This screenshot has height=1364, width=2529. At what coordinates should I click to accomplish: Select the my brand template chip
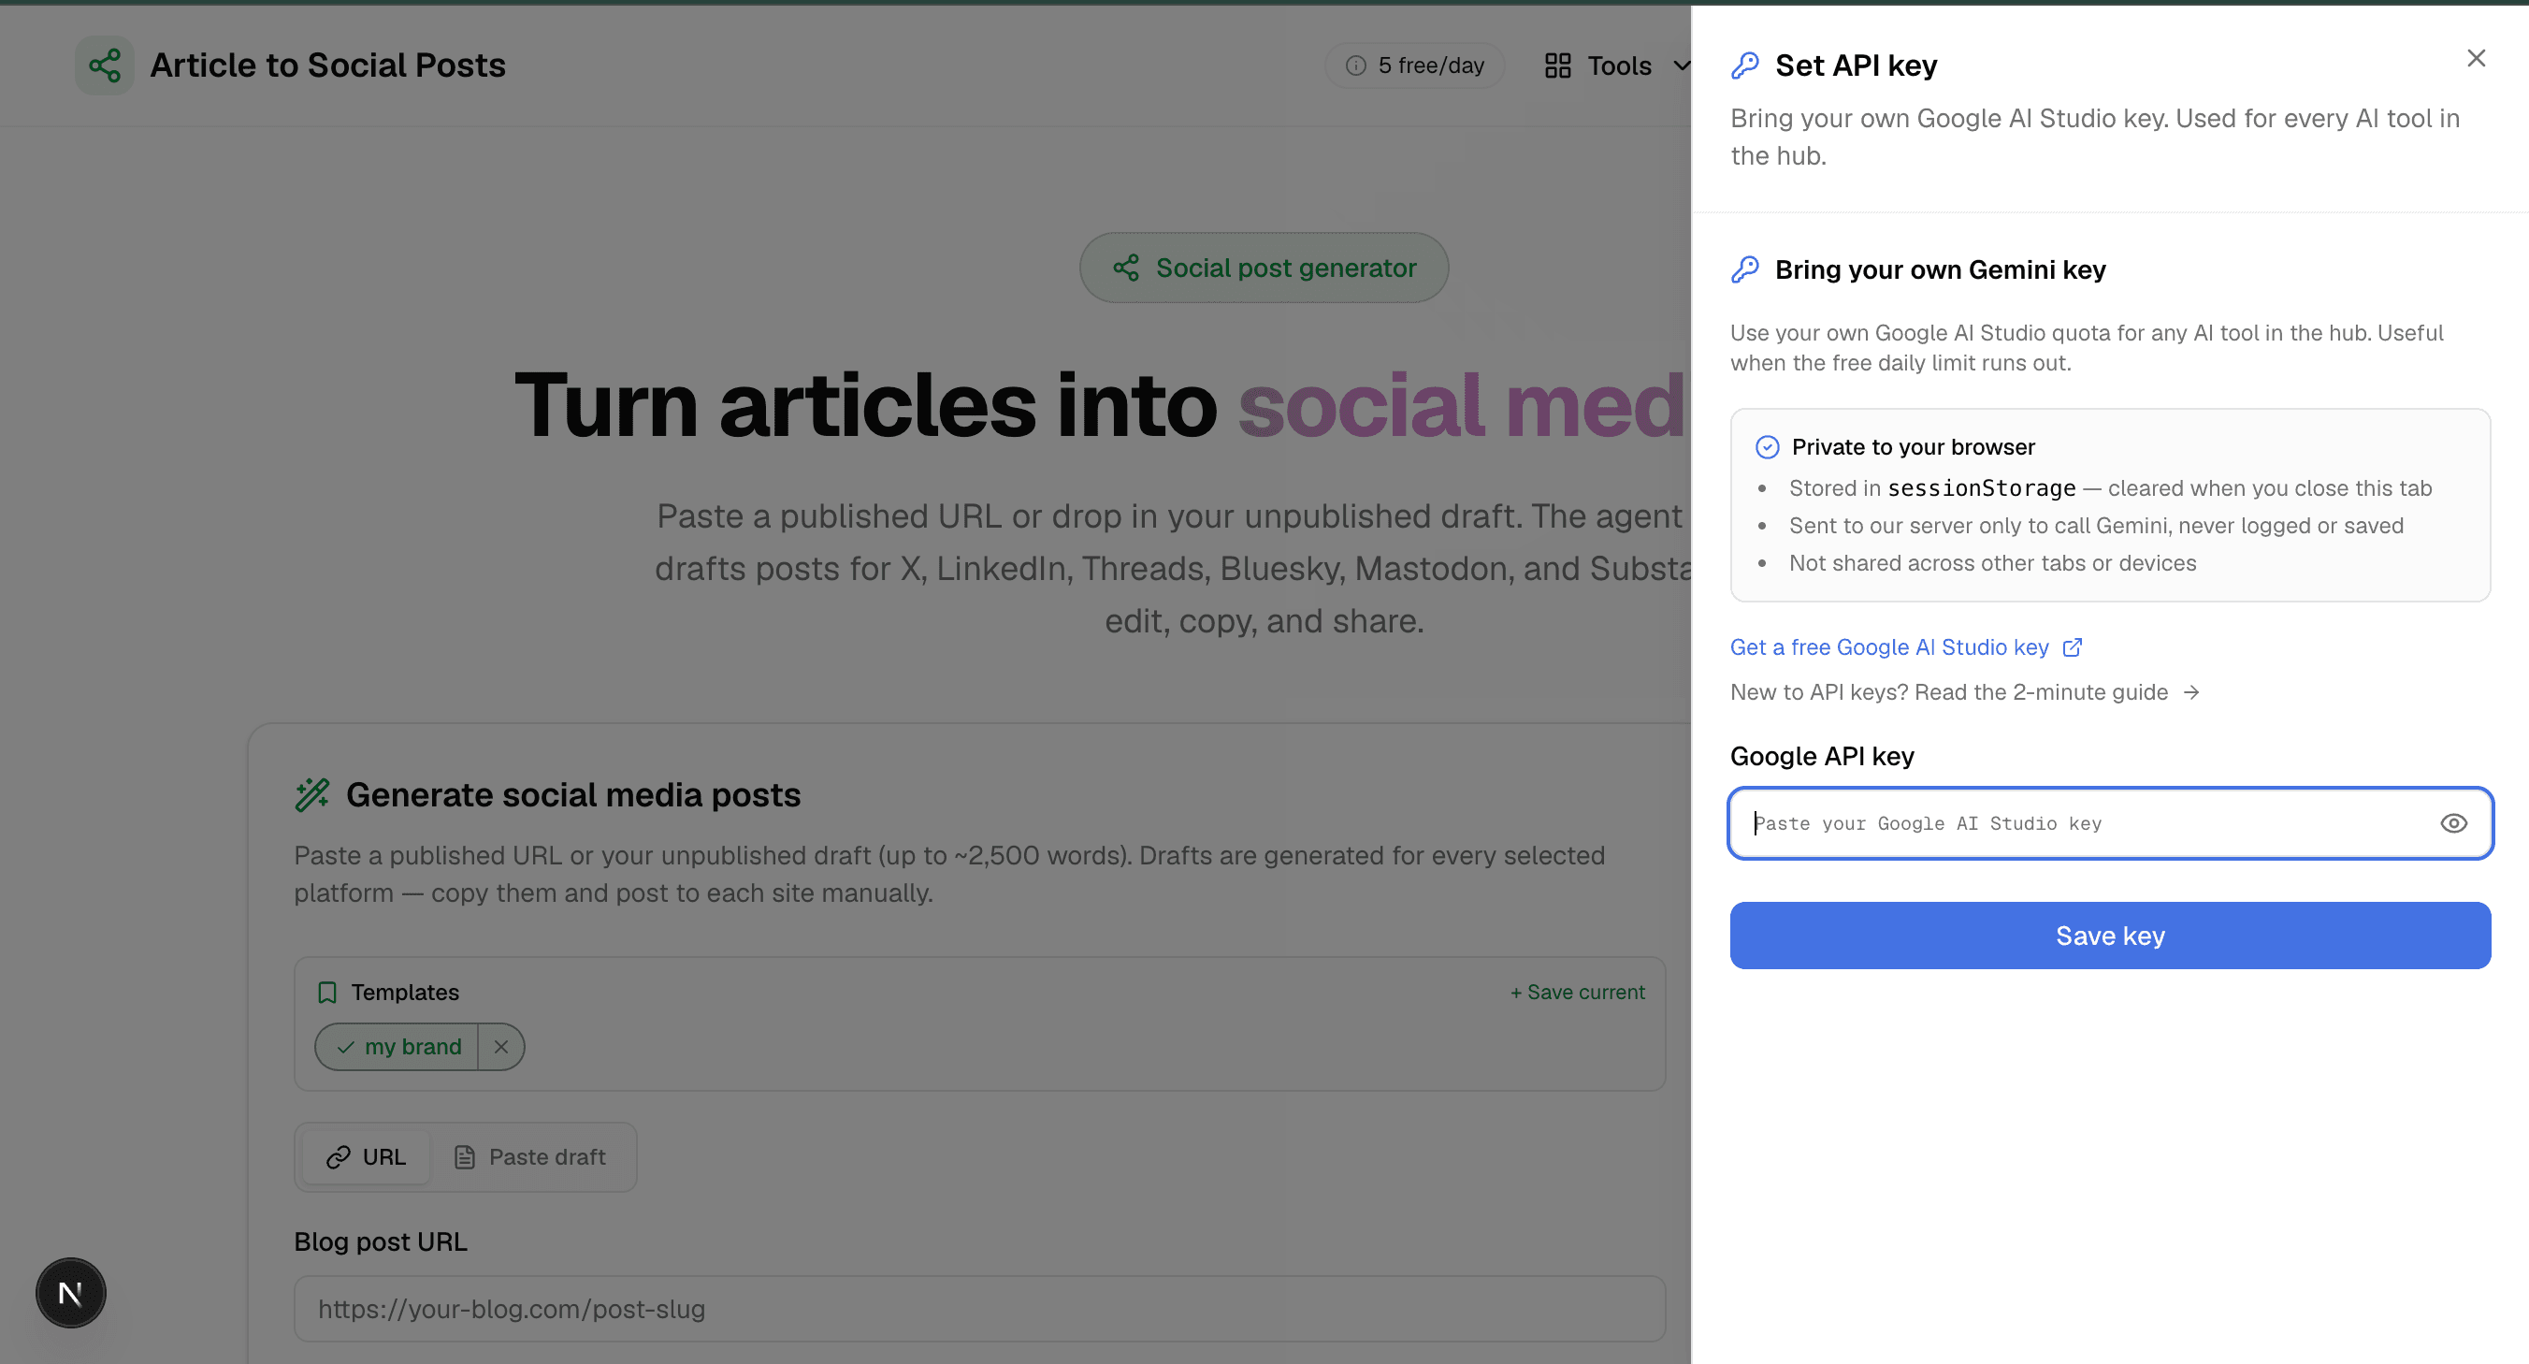coord(397,1047)
